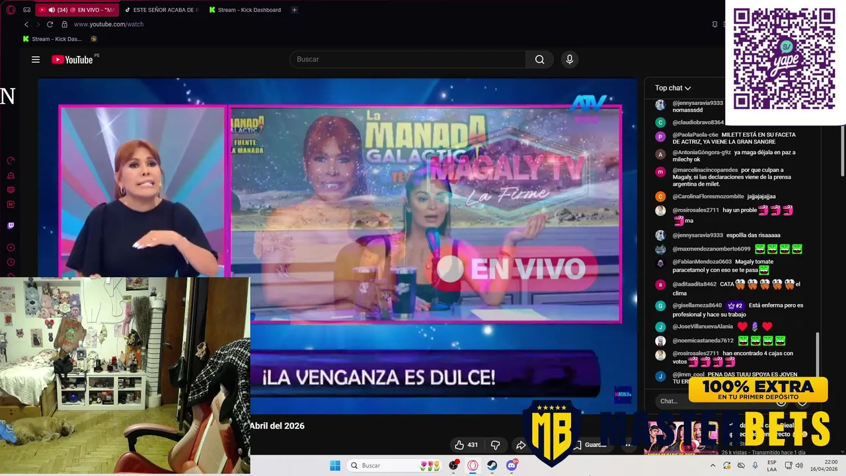Click @claudiobravo8364 username in chat
The image size is (846, 476).
pos(698,122)
